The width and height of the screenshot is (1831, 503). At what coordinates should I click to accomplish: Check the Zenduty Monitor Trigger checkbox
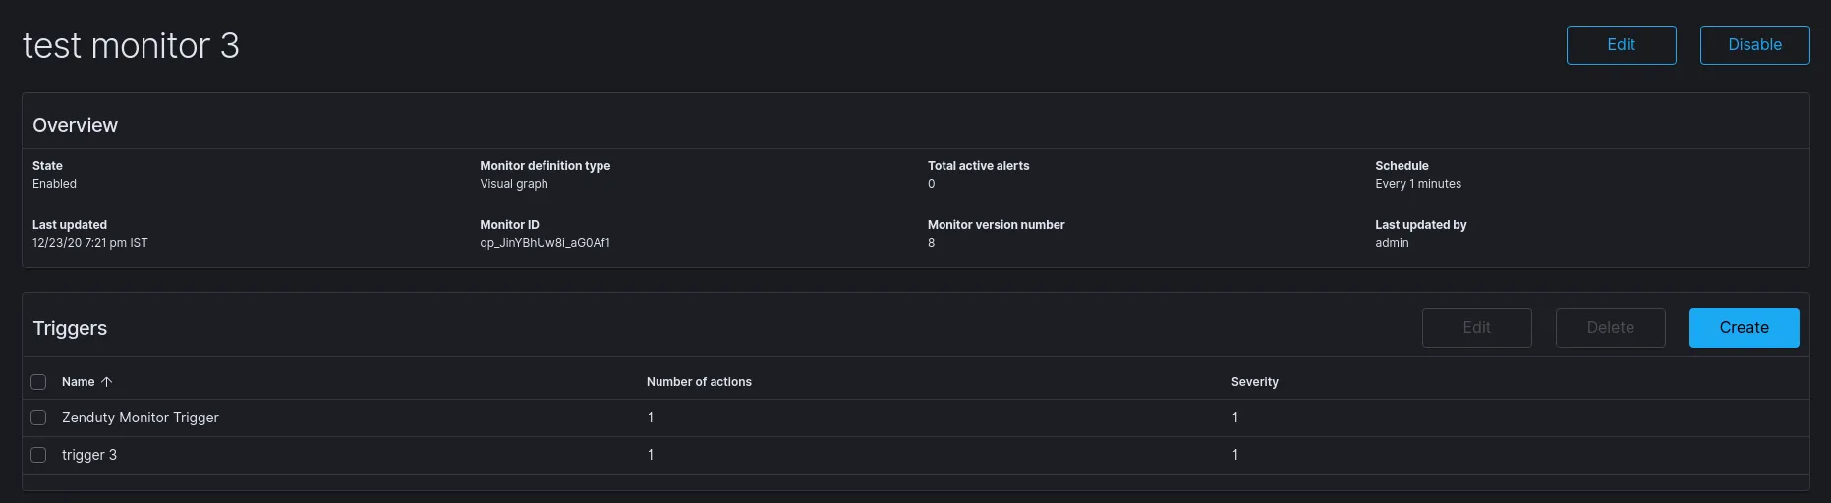tap(38, 418)
